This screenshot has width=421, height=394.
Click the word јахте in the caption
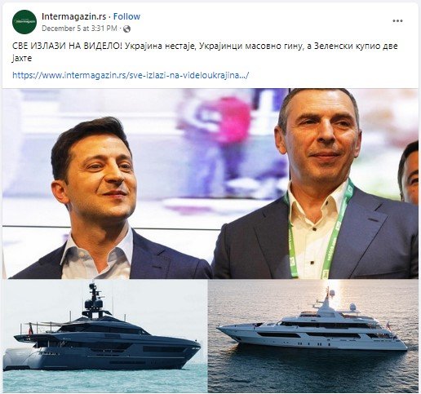[x=22, y=59]
